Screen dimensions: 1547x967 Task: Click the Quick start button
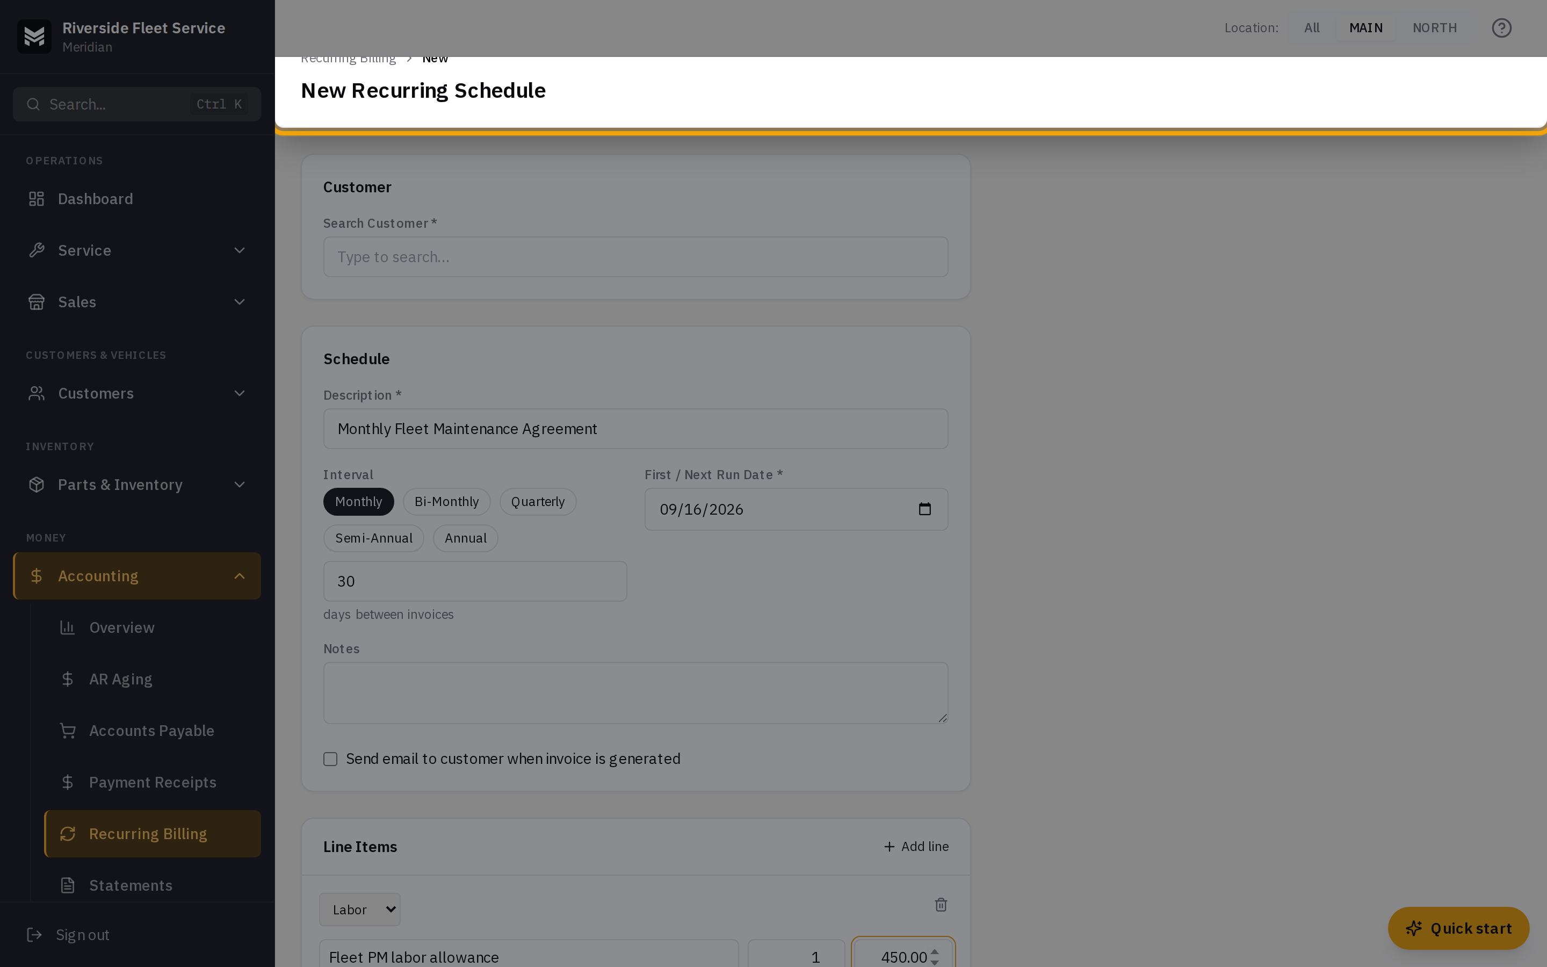(1459, 928)
